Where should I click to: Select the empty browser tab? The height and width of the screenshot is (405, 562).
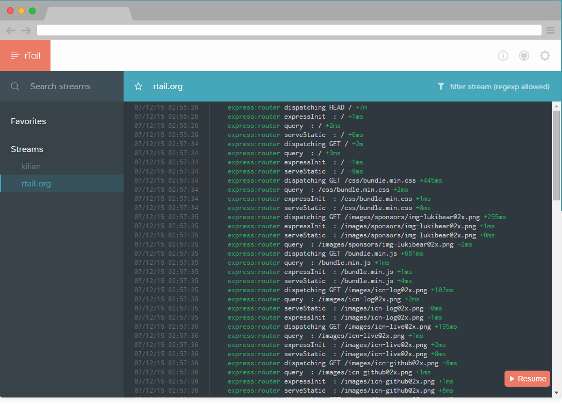point(88,13)
